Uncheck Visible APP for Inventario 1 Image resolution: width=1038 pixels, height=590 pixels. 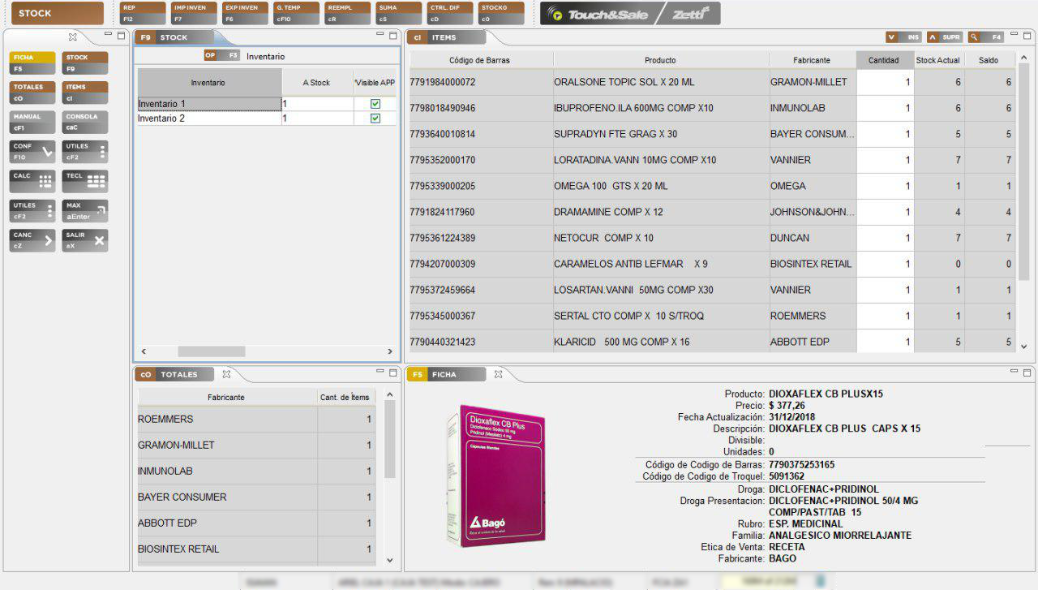tap(375, 104)
